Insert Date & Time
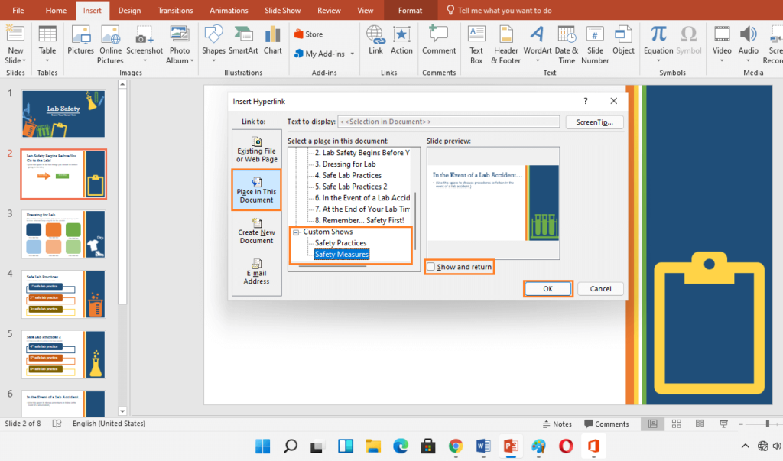 (x=567, y=45)
